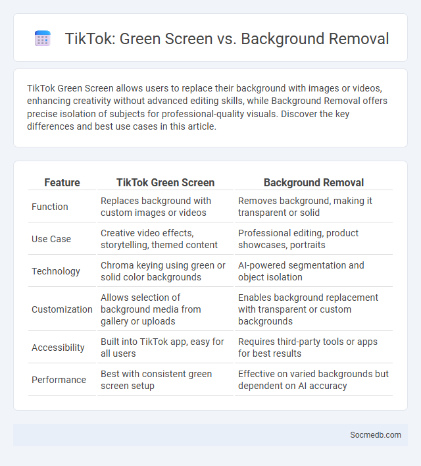
Task: Select the 'Technology' row label
Action: point(56,271)
